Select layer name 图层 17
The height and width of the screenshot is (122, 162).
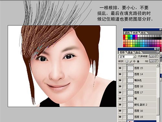pos(139,92)
